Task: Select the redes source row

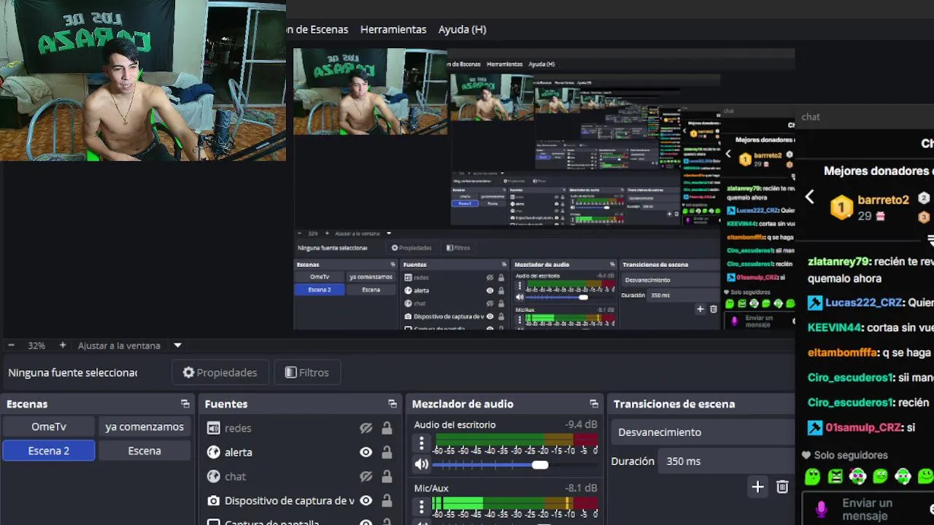Action: pos(299,428)
